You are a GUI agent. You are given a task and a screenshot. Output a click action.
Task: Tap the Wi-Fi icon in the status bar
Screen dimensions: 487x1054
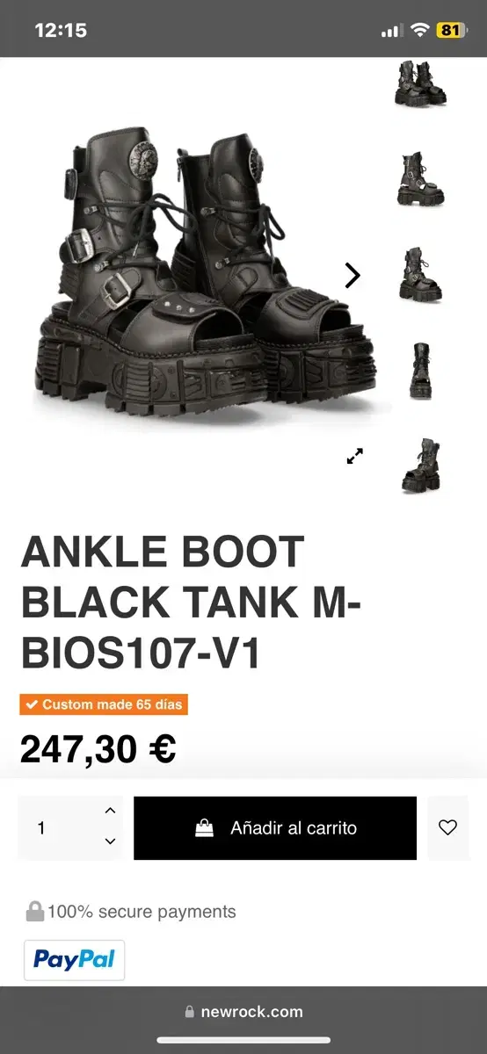(419, 30)
